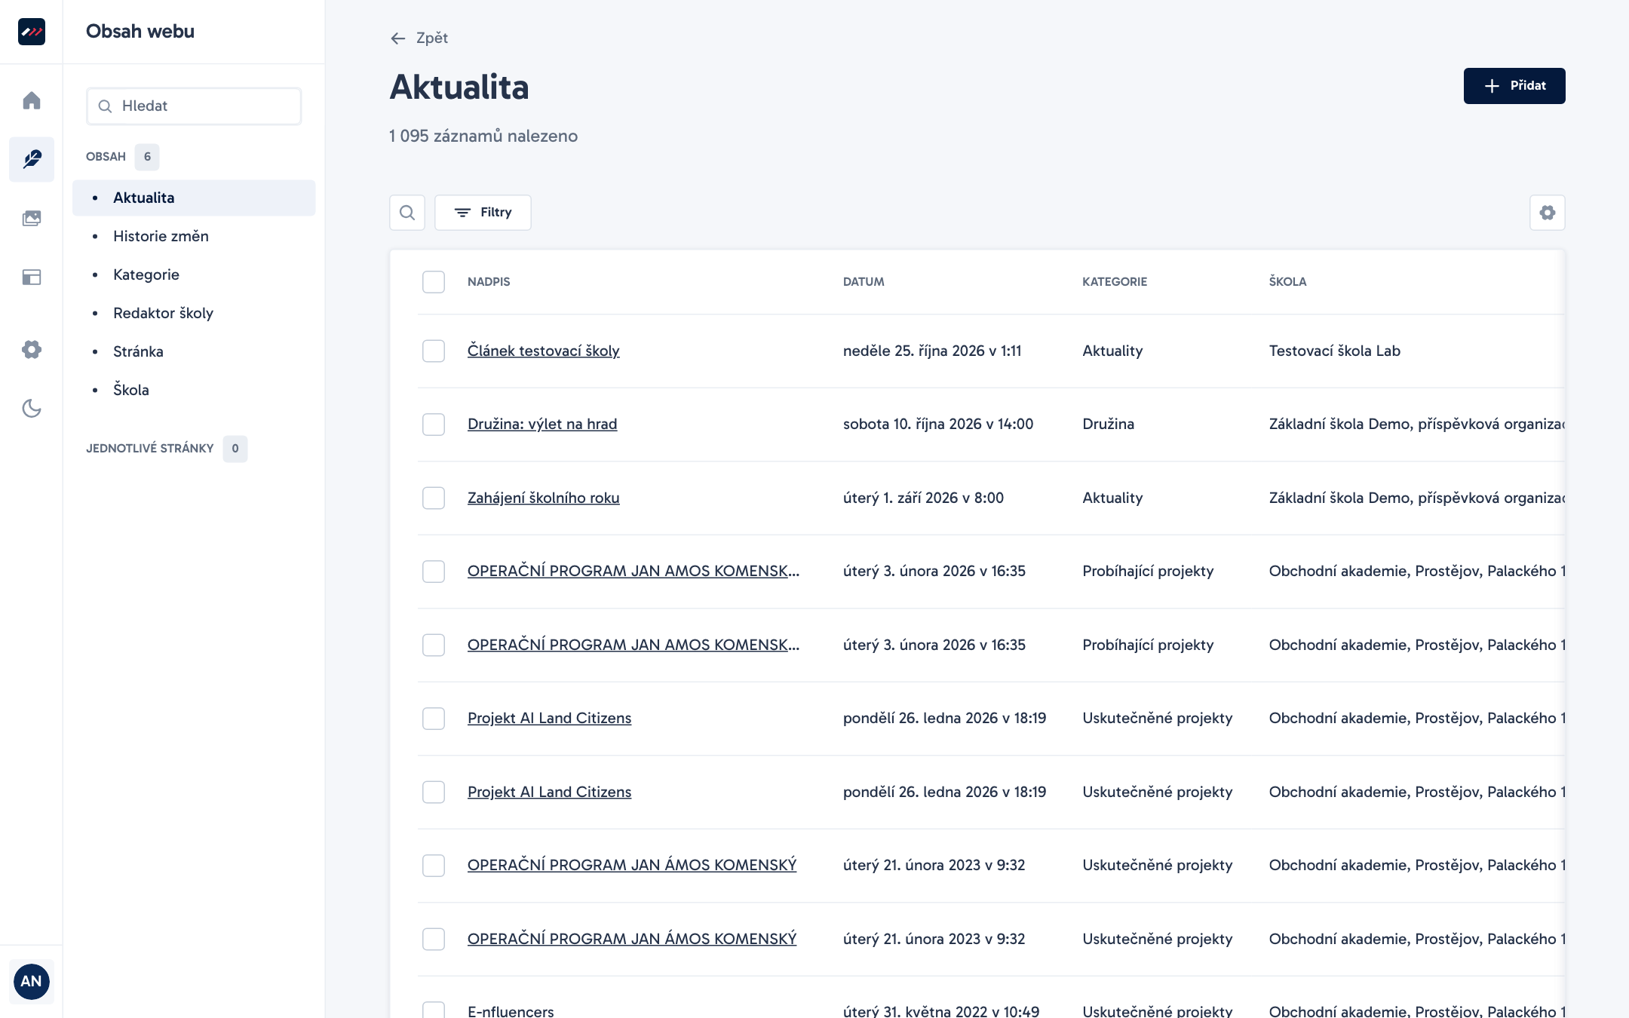Tick the select-all checkbox in the header

pos(434,282)
